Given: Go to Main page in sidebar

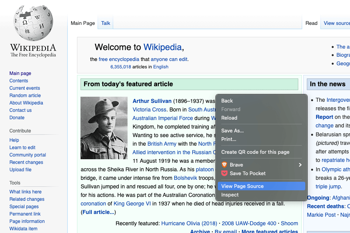Looking at the screenshot, I should click(x=20, y=73).
